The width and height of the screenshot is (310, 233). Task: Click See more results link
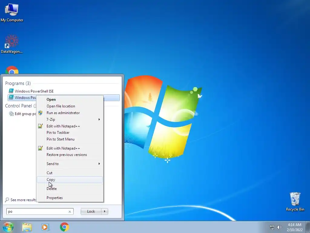coord(23,200)
